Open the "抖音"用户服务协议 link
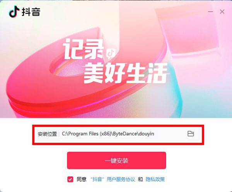This screenshot has height=192, width=232. tap(113, 179)
